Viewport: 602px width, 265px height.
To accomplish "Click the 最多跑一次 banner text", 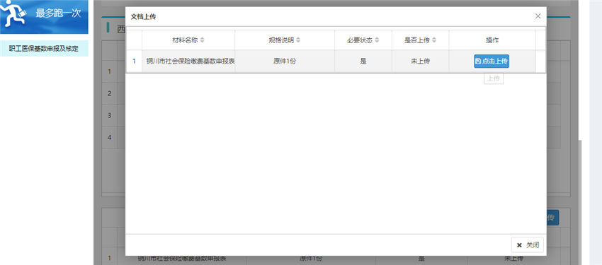I will (x=58, y=13).
